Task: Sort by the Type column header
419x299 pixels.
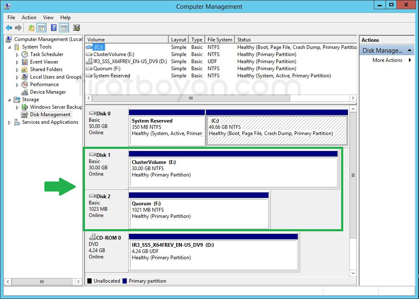Action: (x=197, y=39)
